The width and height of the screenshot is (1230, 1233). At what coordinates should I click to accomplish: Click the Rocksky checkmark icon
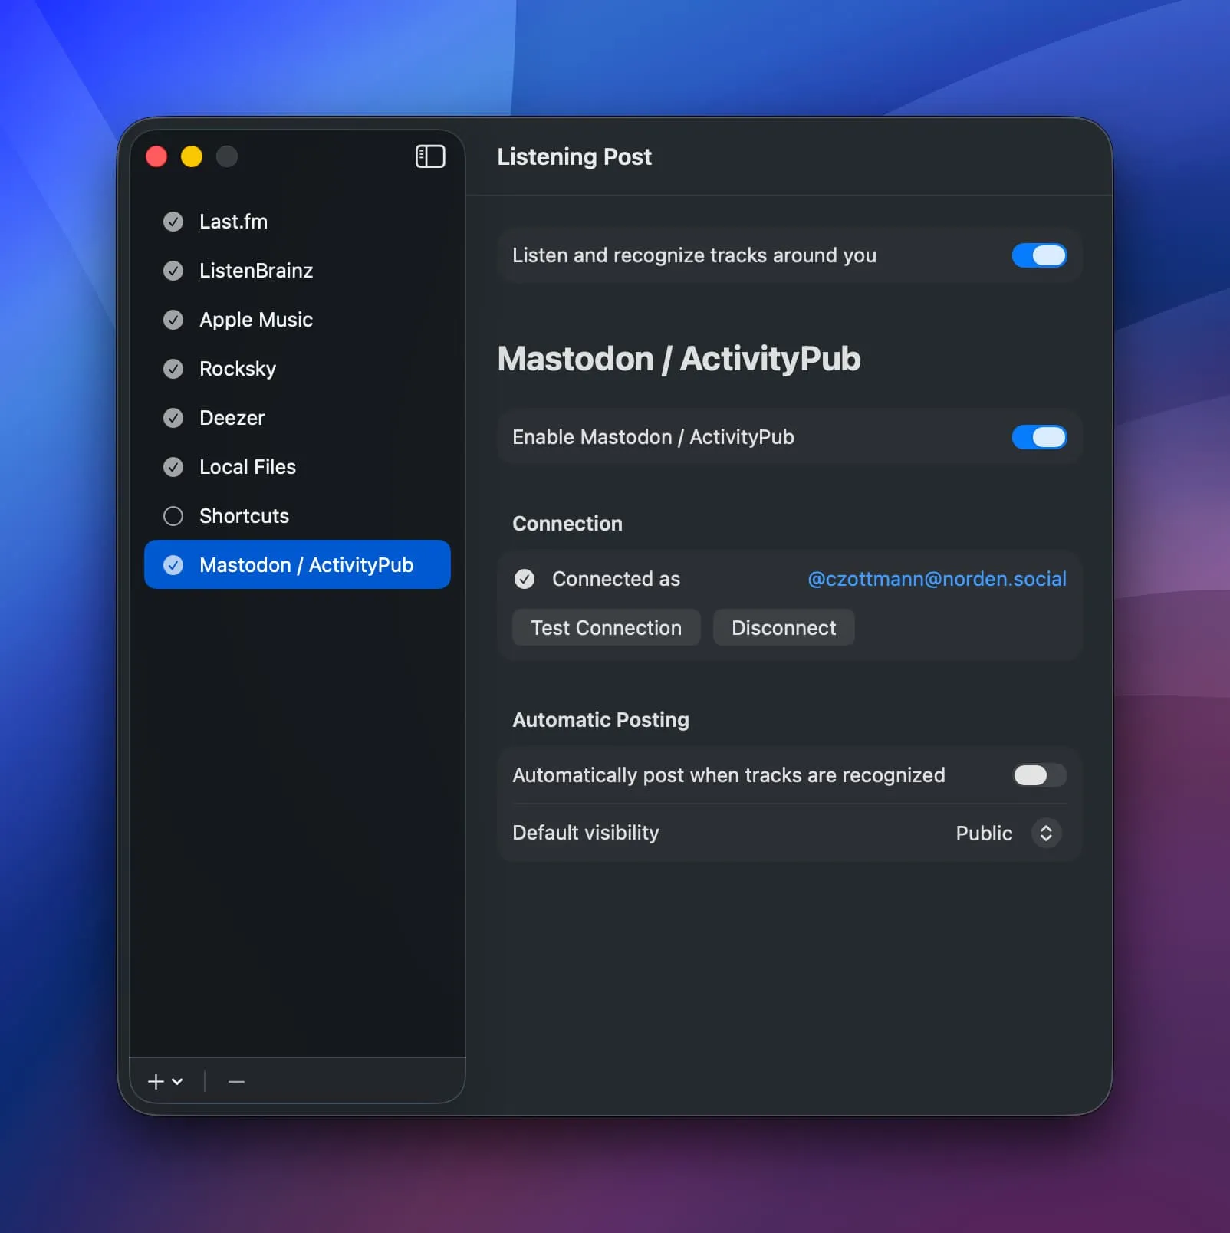click(173, 369)
